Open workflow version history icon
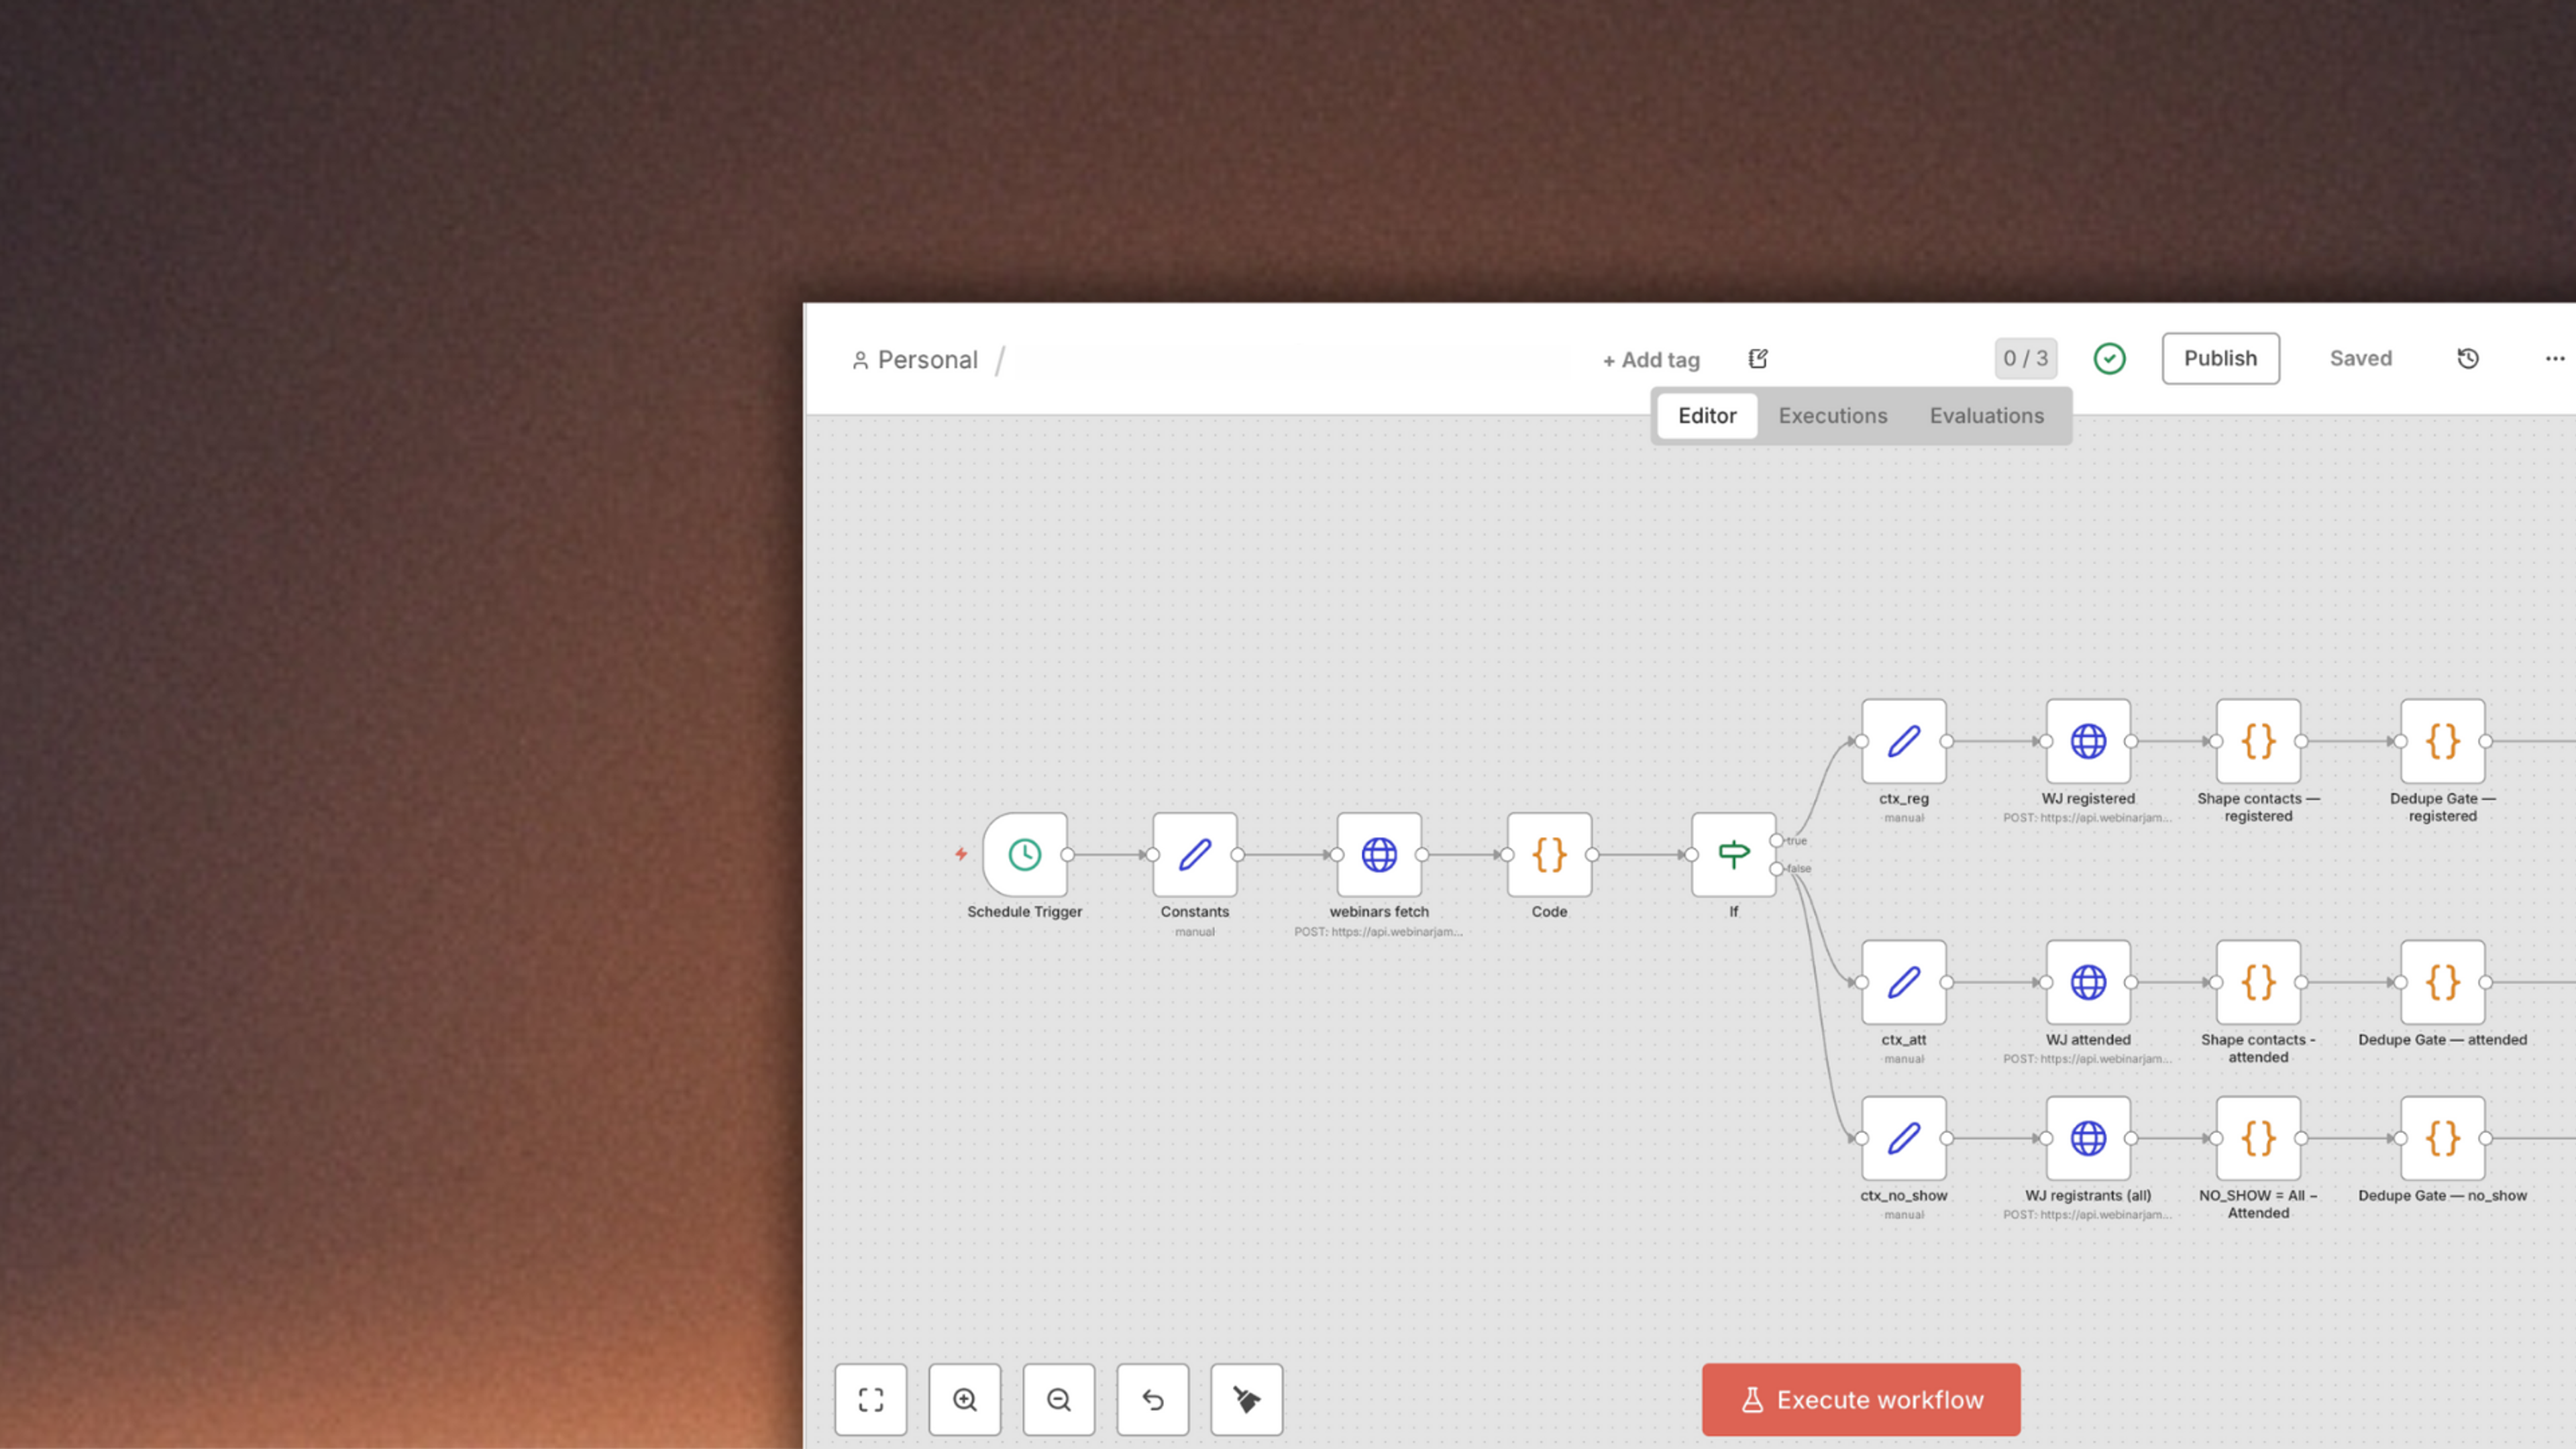Image resolution: width=2576 pixels, height=1449 pixels. [x=2467, y=358]
